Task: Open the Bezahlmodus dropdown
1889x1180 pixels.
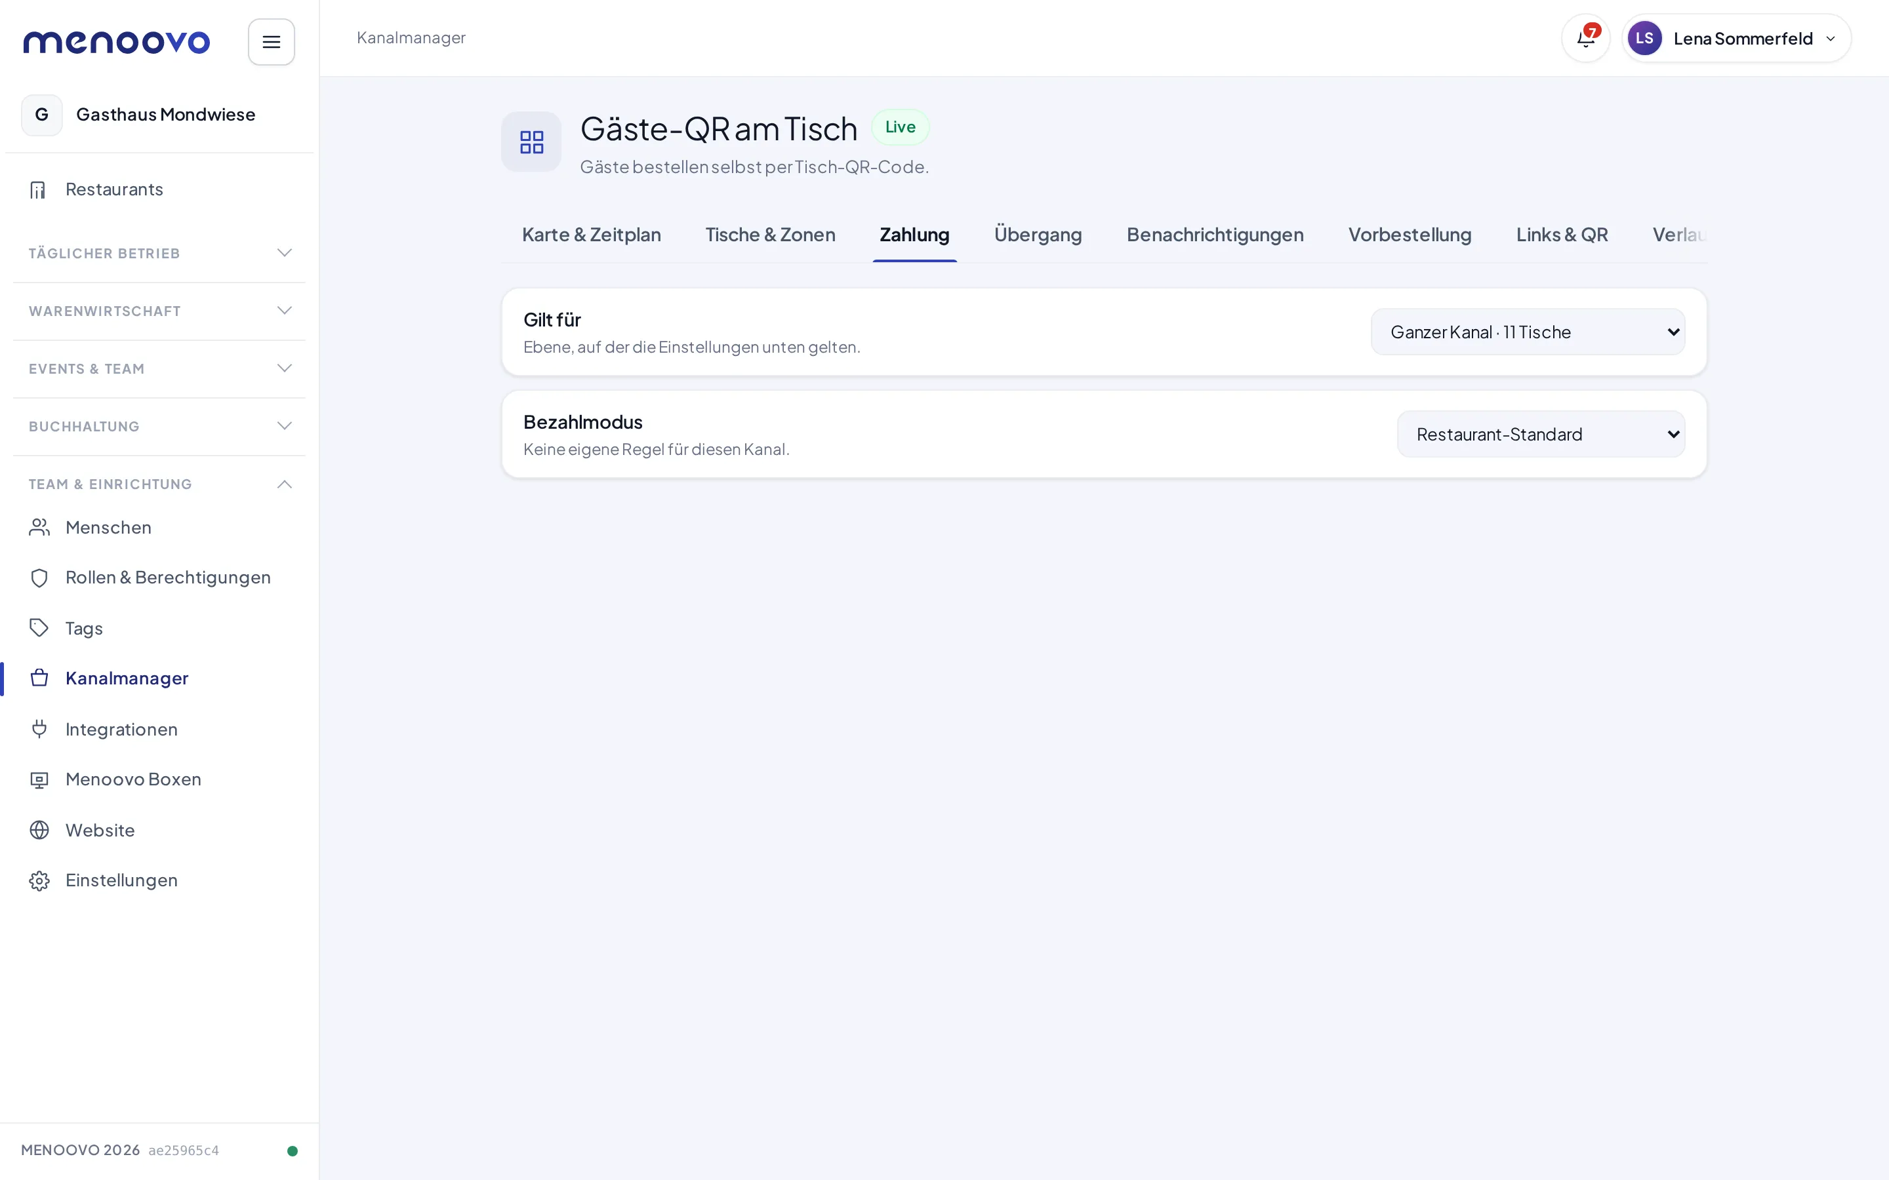Action: click(x=1541, y=434)
